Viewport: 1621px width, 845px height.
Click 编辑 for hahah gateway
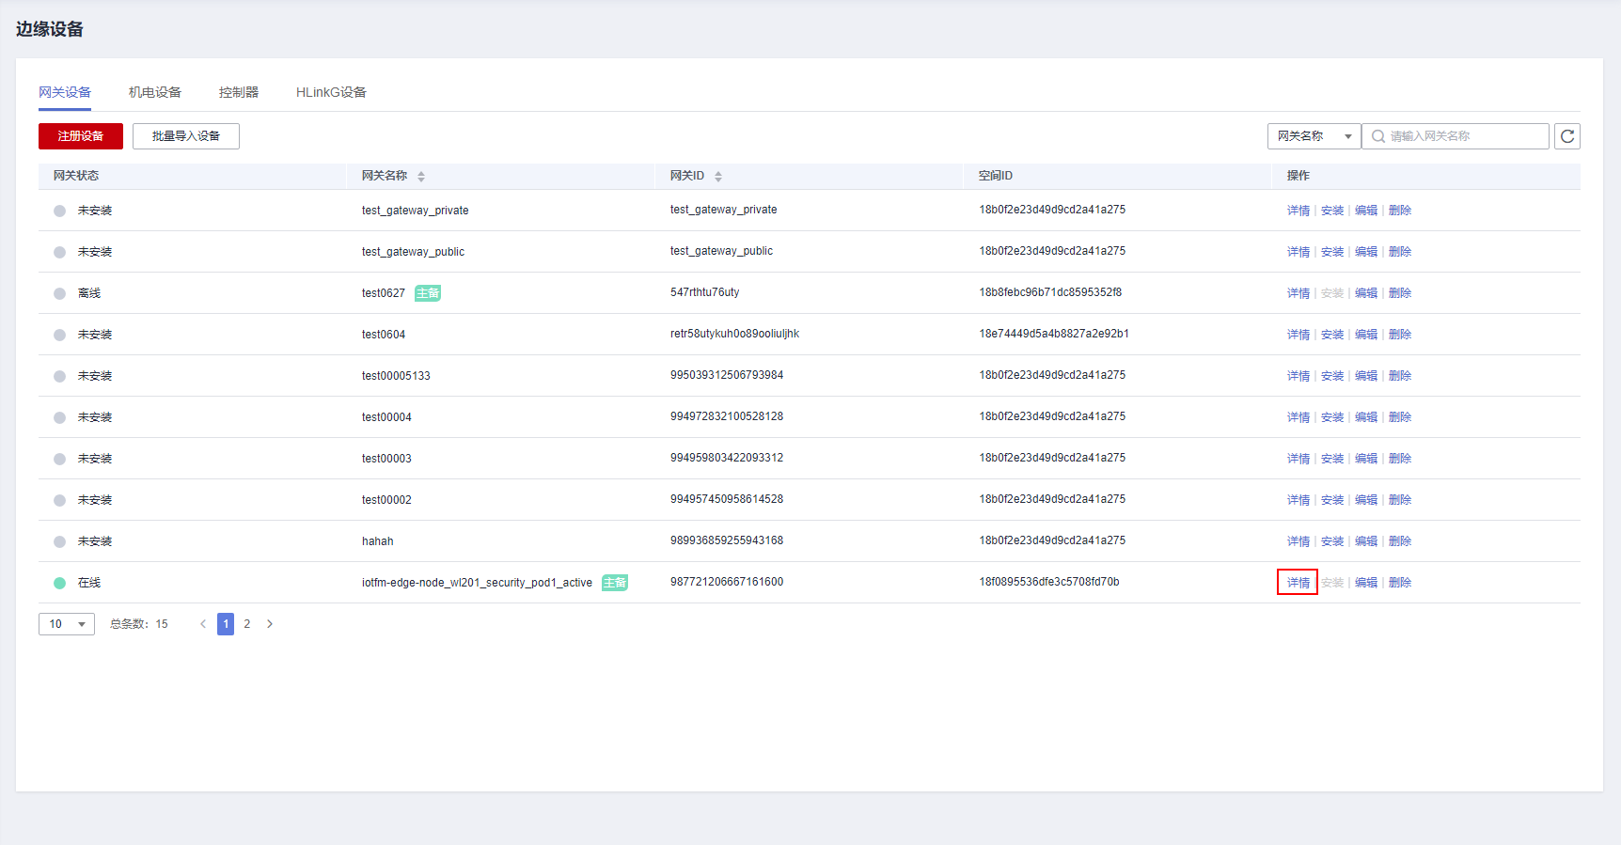point(1366,541)
